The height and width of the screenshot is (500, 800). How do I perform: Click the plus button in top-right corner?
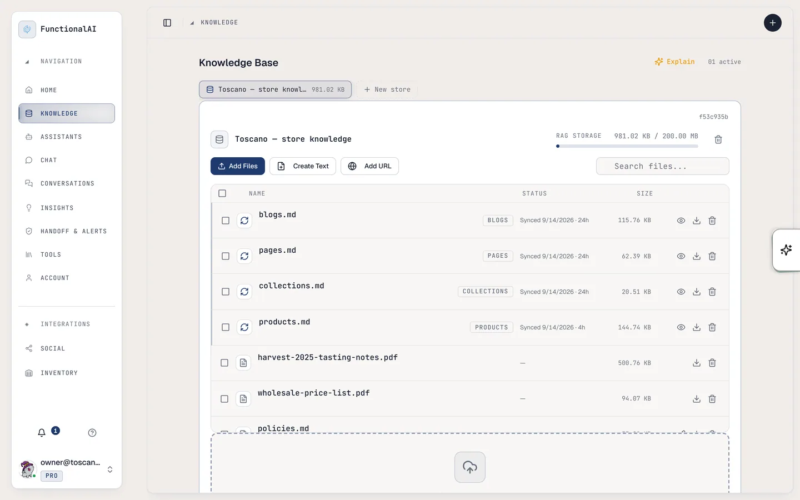click(773, 23)
